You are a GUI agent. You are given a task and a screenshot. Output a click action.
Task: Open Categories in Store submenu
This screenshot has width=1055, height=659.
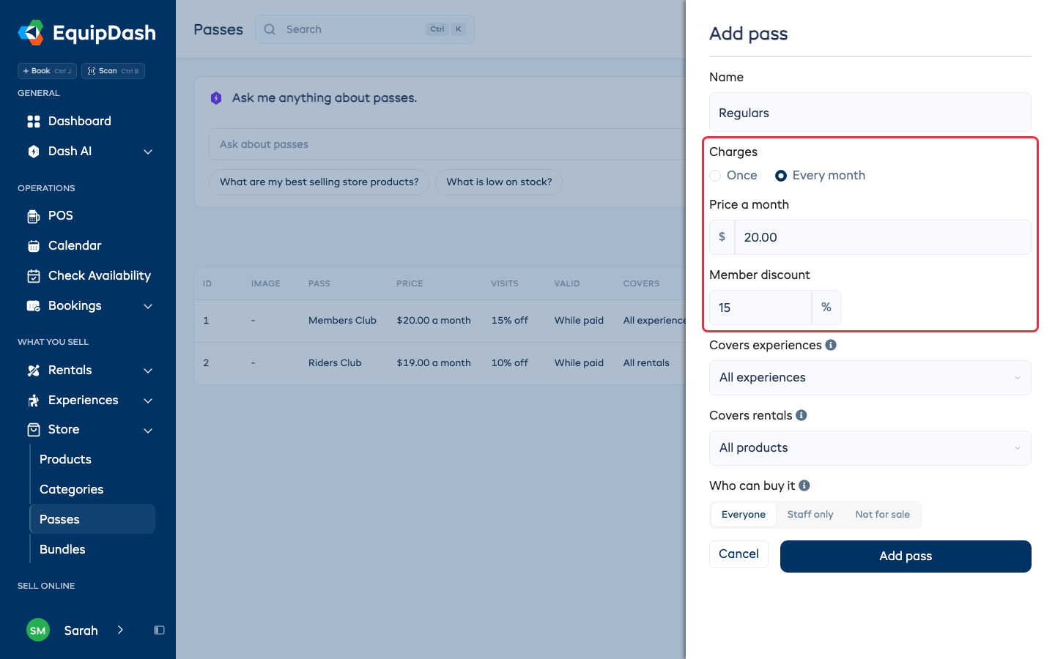click(92, 490)
